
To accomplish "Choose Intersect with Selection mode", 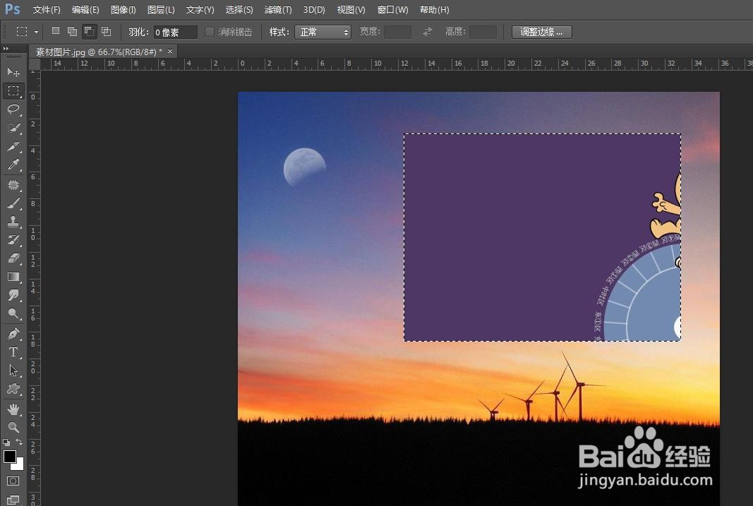I will (106, 31).
